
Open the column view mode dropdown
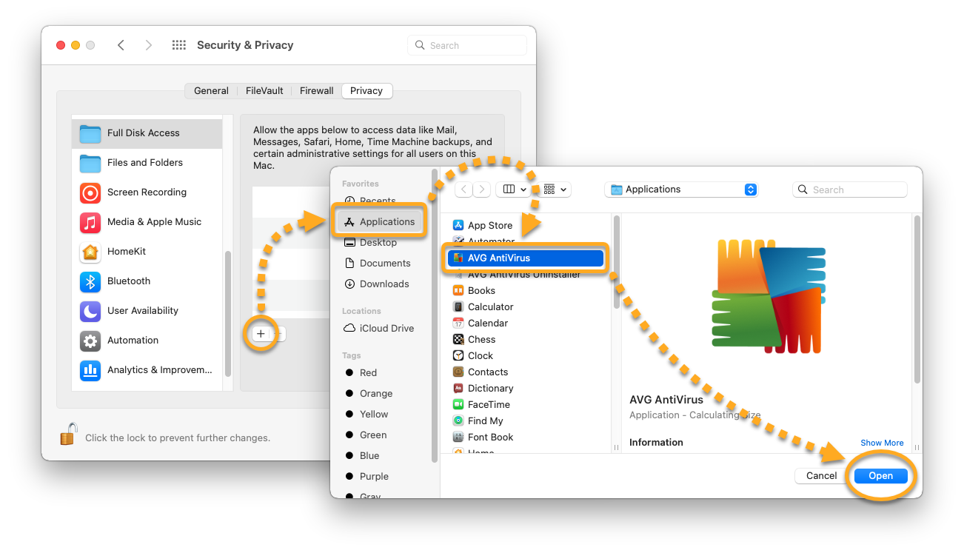(514, 190)
